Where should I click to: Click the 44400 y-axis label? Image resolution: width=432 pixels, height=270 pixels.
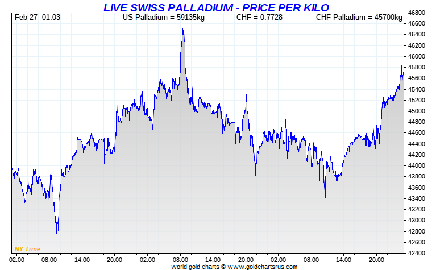[x=416, y=144]
